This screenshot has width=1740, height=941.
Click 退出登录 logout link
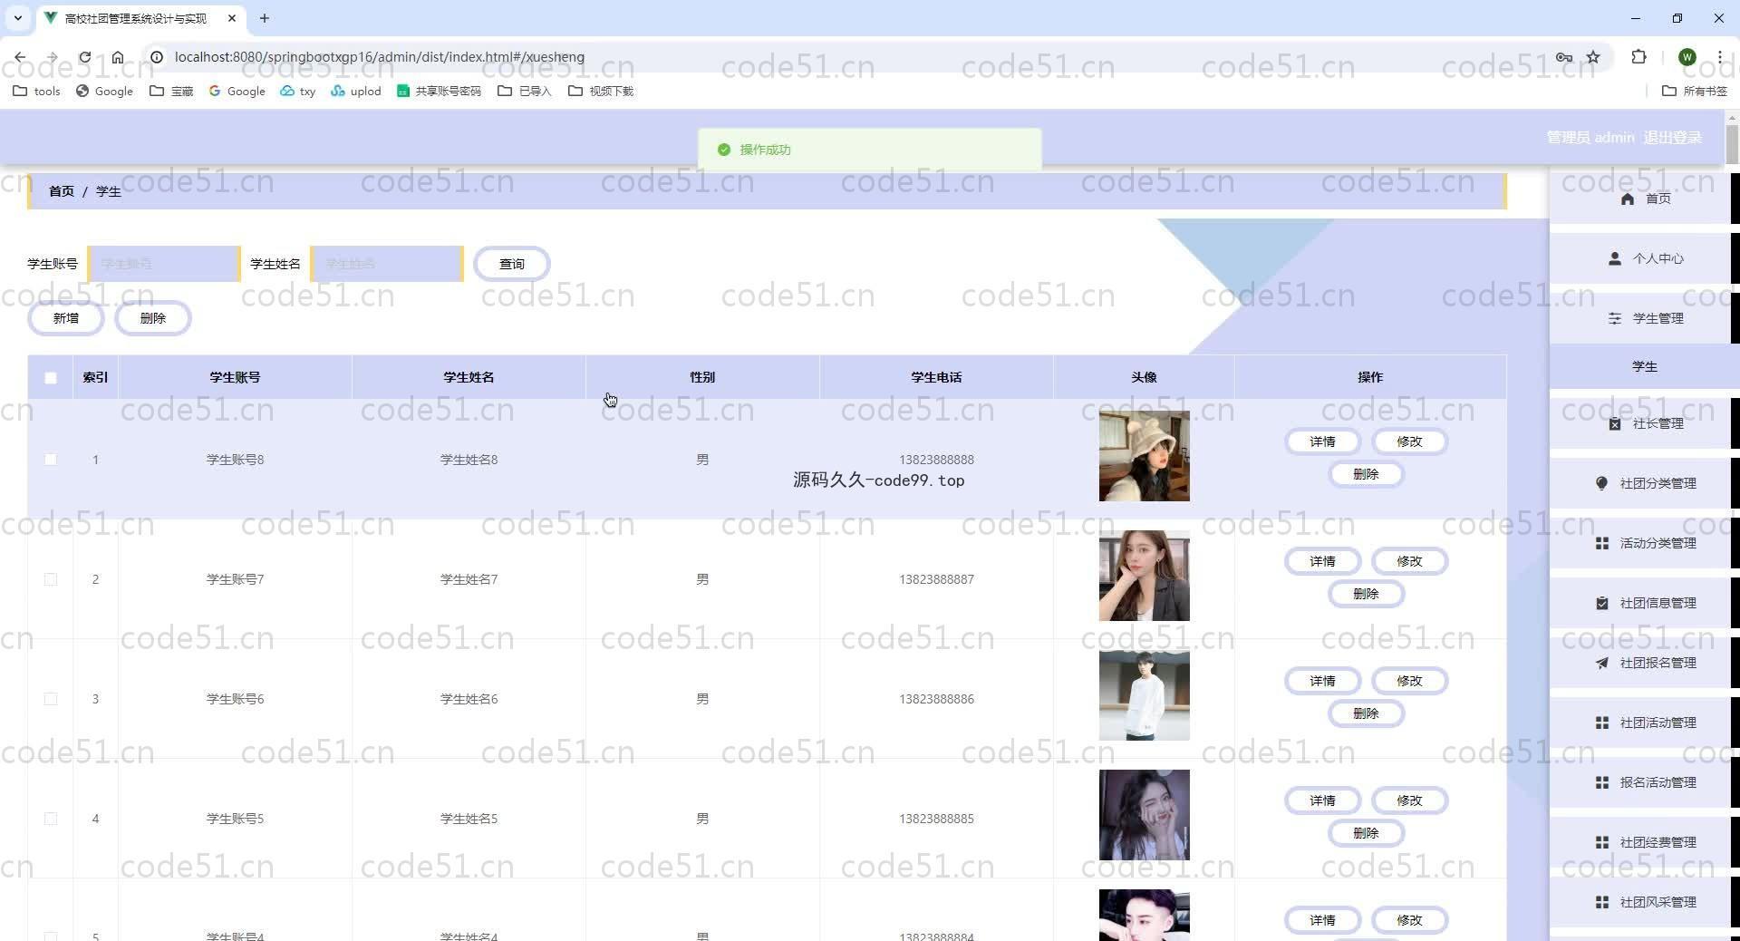(x=1672, y=138)
